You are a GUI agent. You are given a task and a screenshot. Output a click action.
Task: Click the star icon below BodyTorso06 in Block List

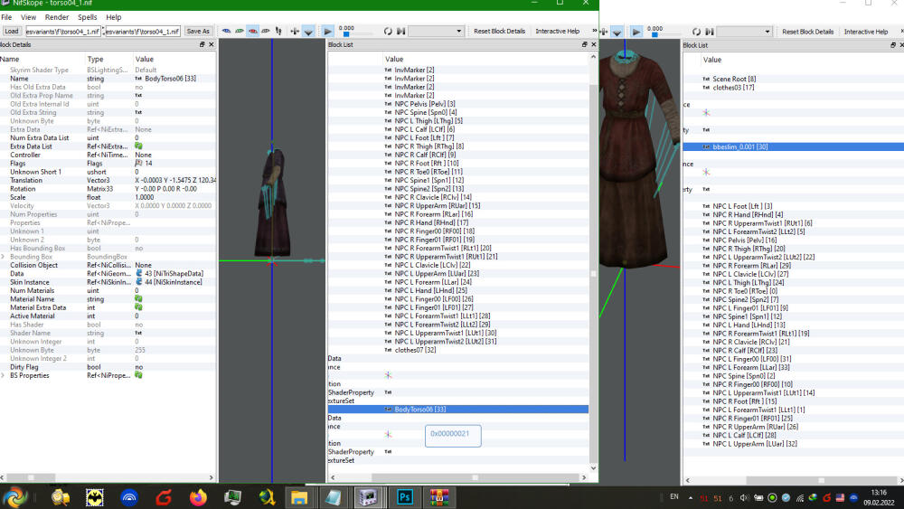pyautogui.click(x=388, y=435)
